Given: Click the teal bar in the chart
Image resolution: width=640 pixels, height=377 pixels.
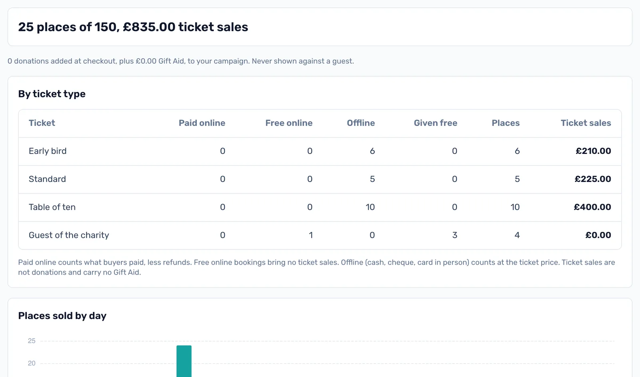Looking at the screenshot, I should [184, 361].
